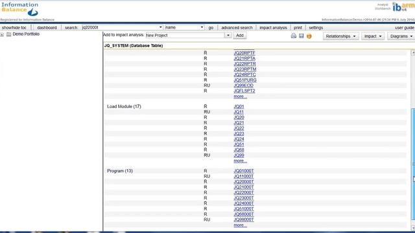Click the Demo Portfolio folder icon
Image resolution: width=415 pixels, height=233 pixels.
[x=8, y=34]
